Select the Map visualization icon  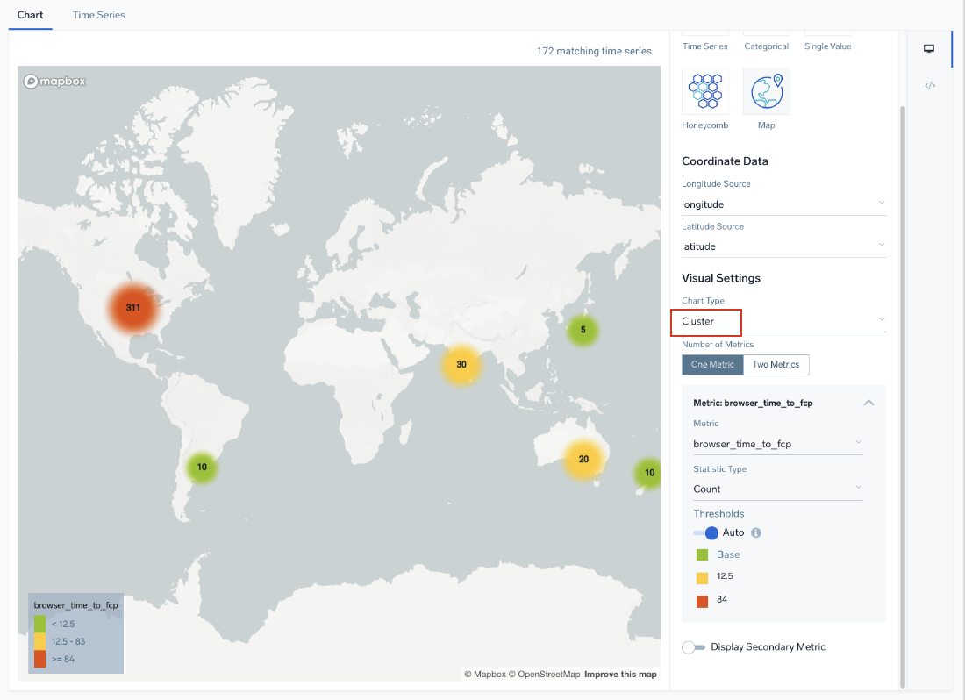pyautogui.click(x=766, y=92)
